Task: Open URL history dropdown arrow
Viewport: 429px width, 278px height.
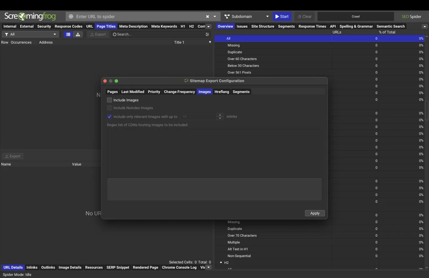Action: pyautogui.click(x=215, y=17)
